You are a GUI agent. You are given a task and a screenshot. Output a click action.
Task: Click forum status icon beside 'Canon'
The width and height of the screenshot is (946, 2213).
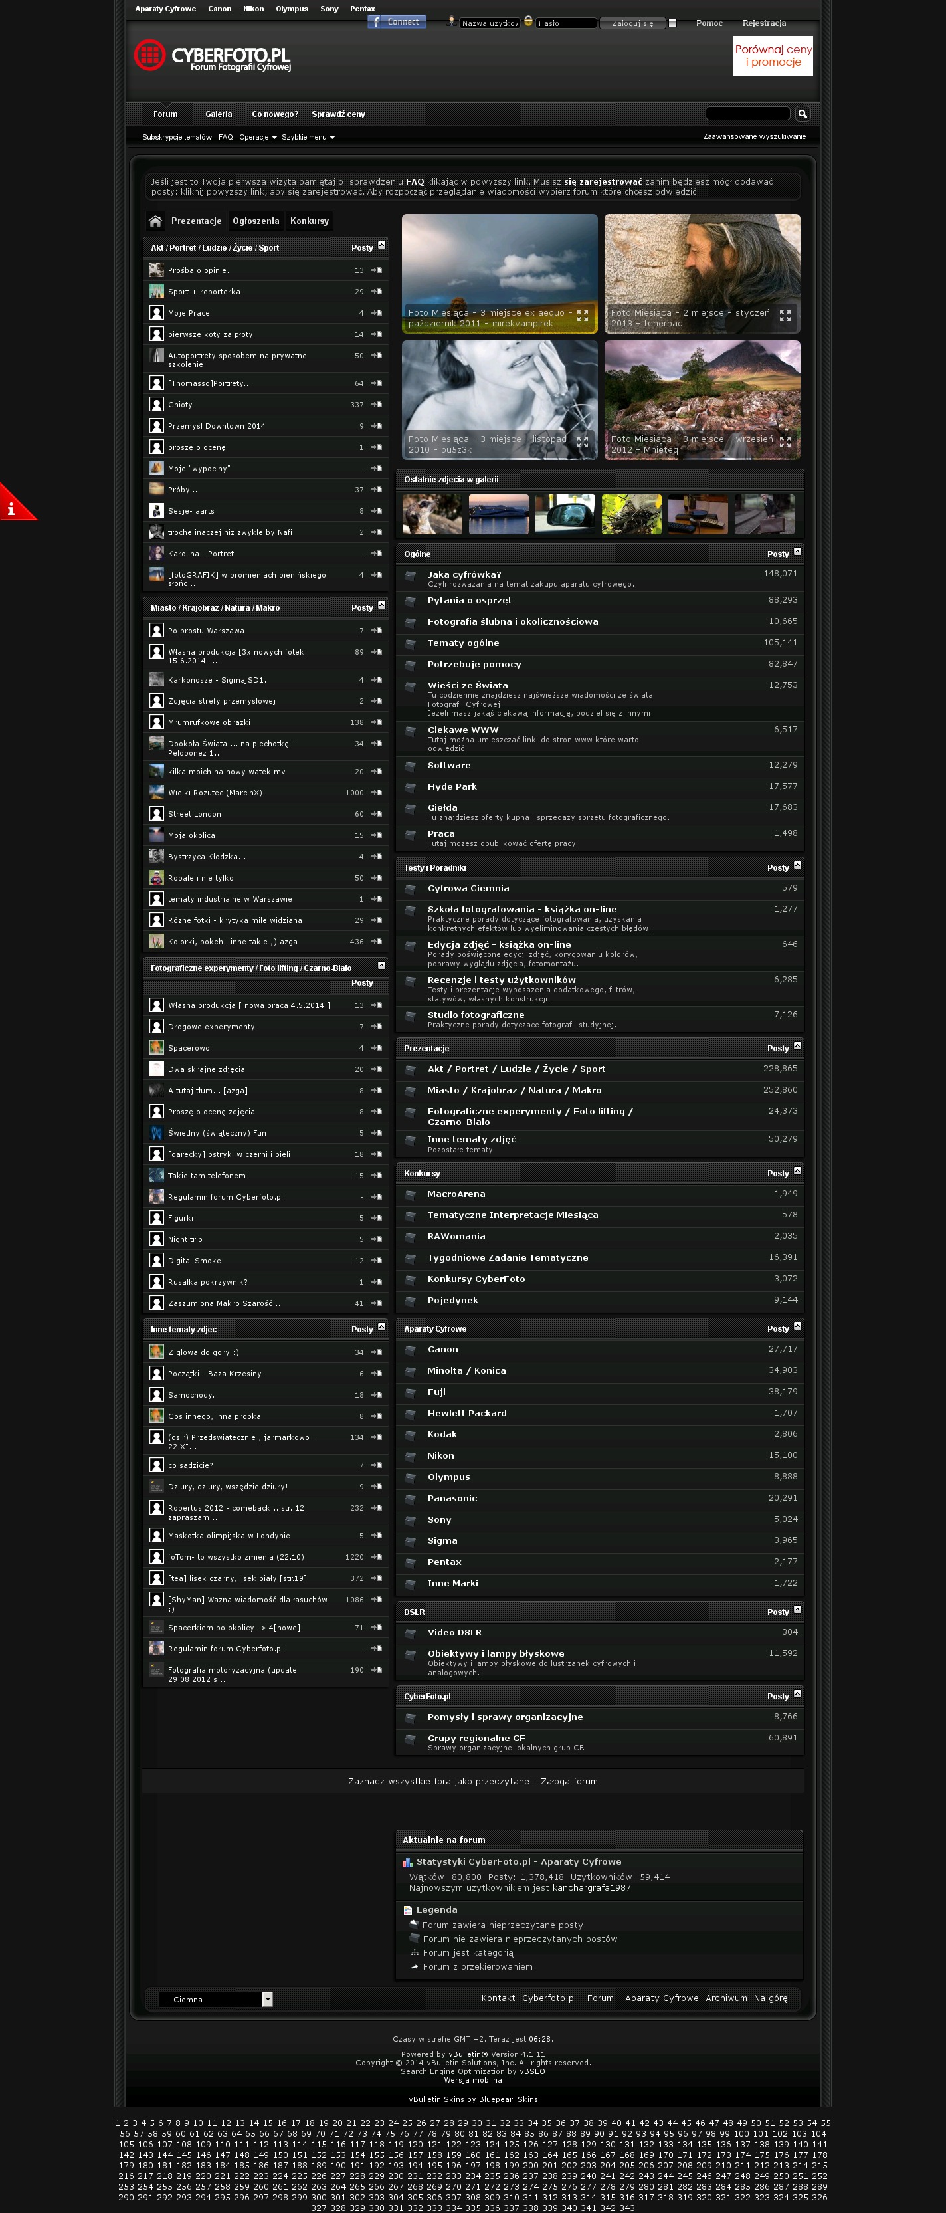pos(411,1350)
